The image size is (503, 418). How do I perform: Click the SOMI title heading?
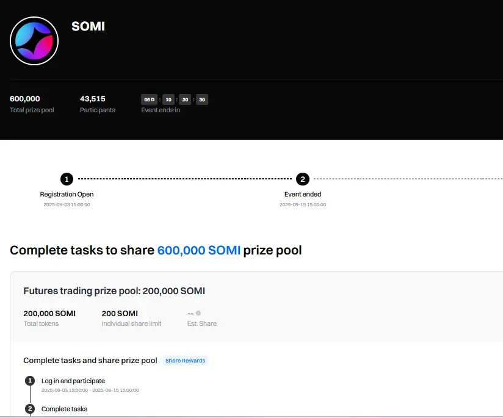click(89, 26)
